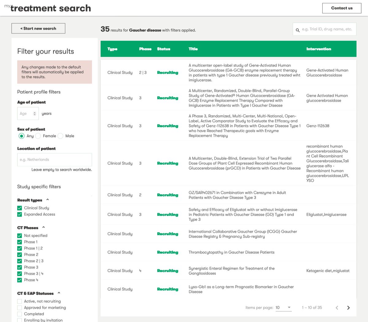Screen dimensions: 368x322
Task: Click the Ketogenic diet,miglustat intervention cell
Action: (x=328, y=271)
